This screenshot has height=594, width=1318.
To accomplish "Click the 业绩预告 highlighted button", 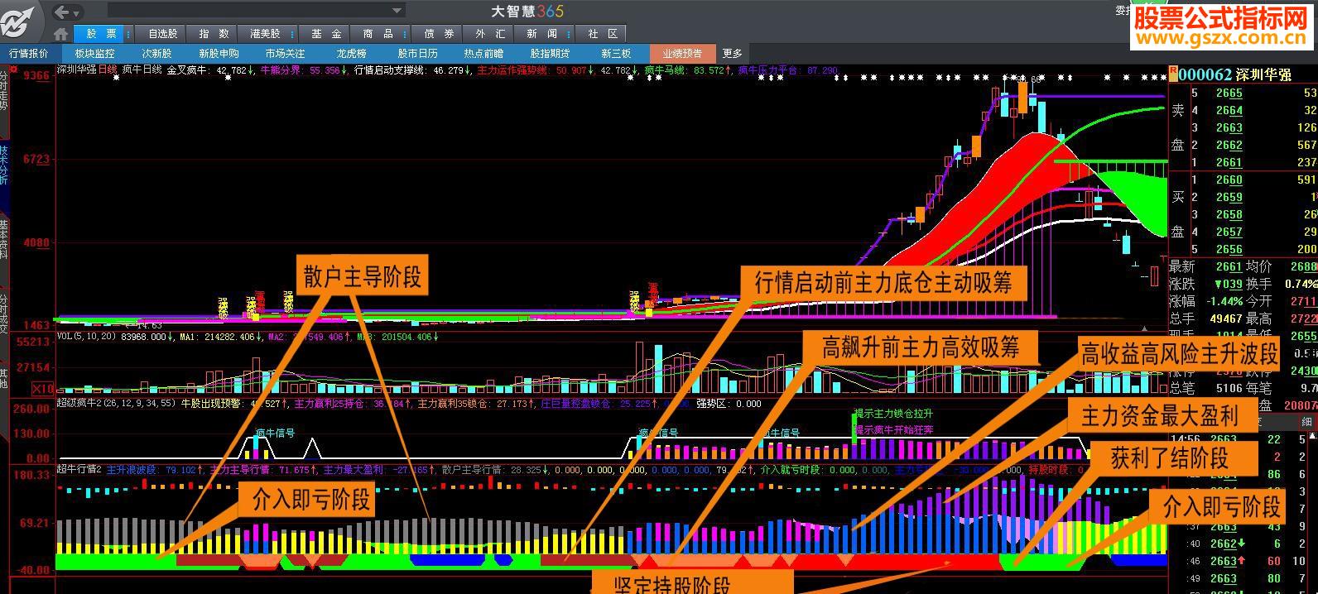I will tap(682, 54).
